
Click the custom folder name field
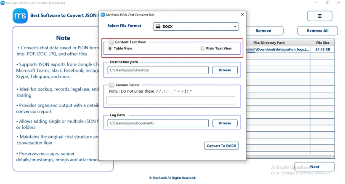tap(171, 100)
